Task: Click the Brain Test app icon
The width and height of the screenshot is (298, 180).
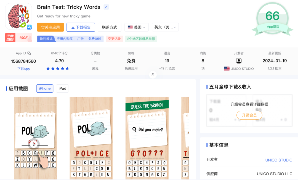Action: tap(19, 17)
